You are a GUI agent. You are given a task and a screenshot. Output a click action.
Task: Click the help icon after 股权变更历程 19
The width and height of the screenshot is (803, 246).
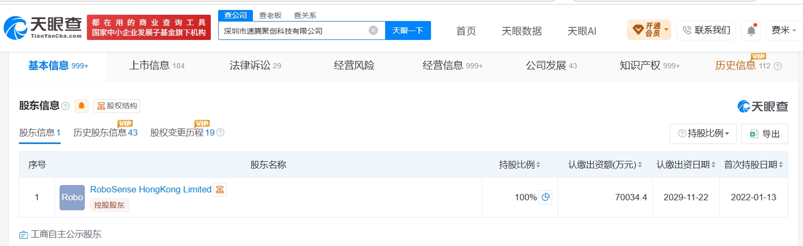[220, 132]
